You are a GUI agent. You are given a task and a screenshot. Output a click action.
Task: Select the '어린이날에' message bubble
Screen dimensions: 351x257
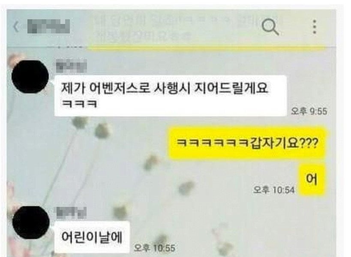92,237
